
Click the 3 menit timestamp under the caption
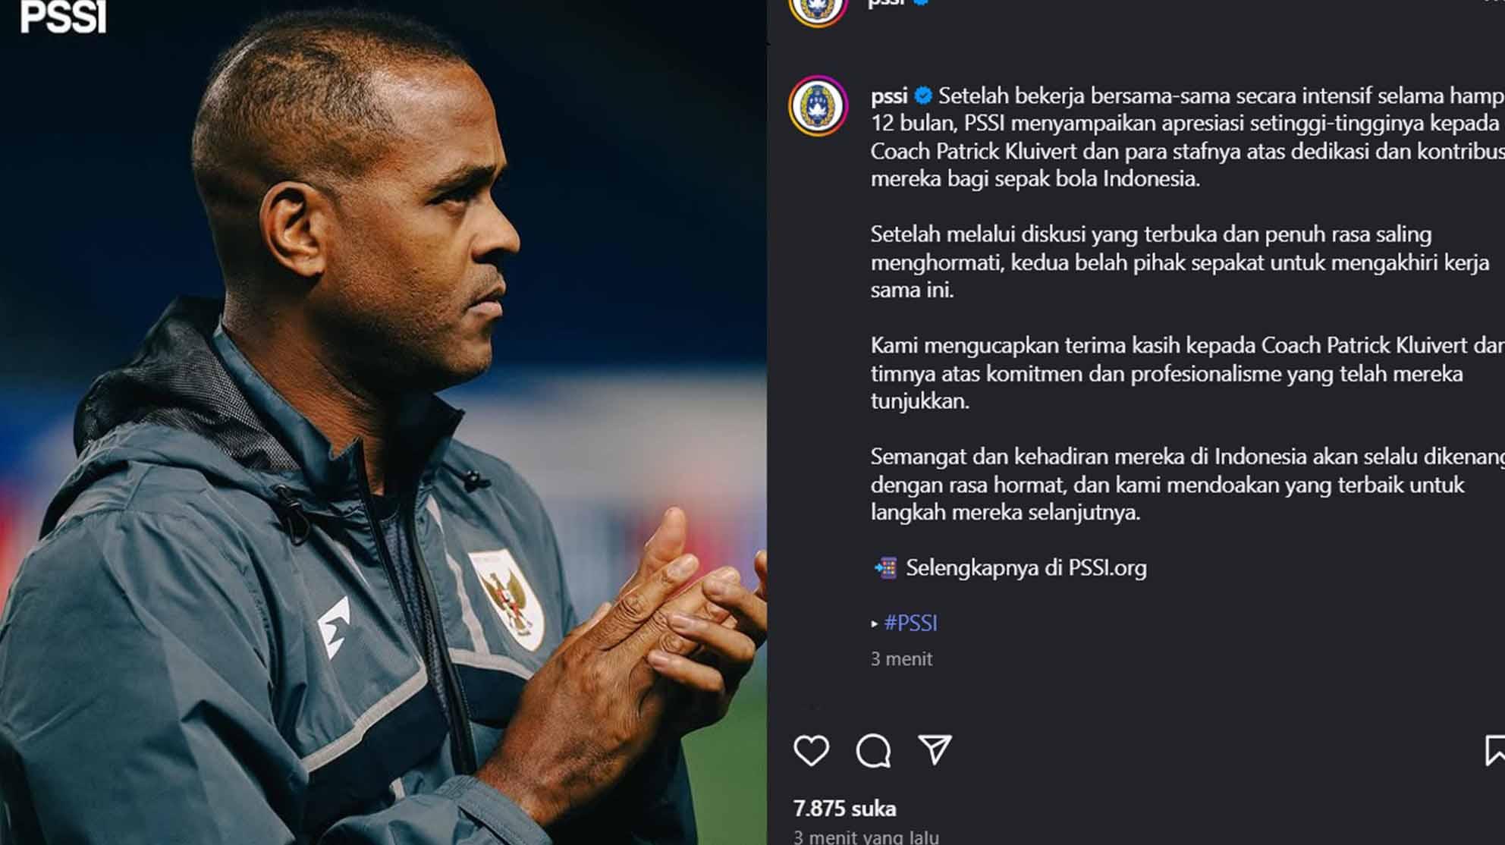[x=901, y=658]
